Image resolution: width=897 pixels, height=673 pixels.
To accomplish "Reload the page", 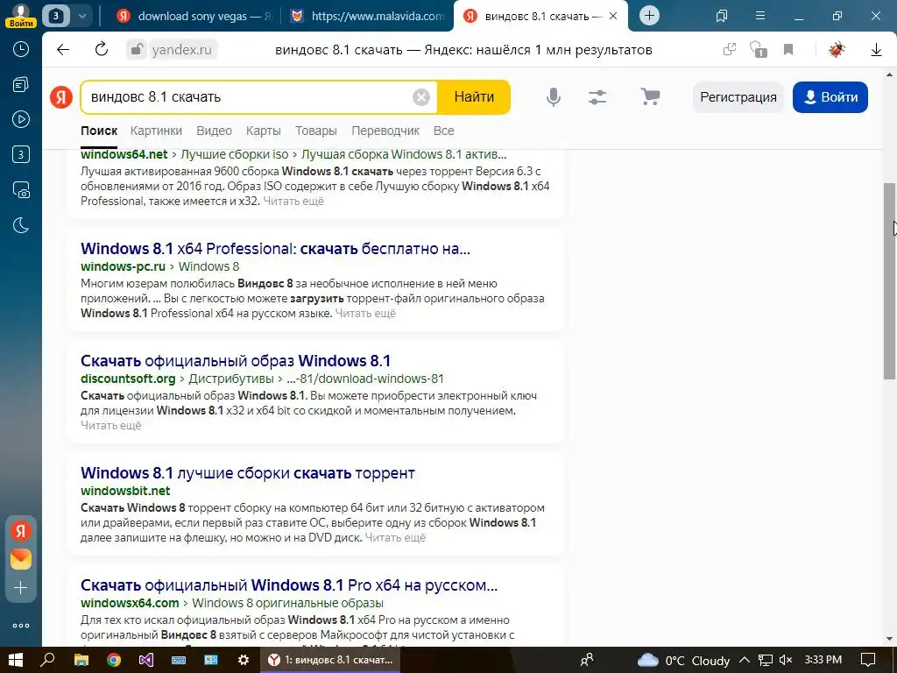I will [x=102, y=50].
